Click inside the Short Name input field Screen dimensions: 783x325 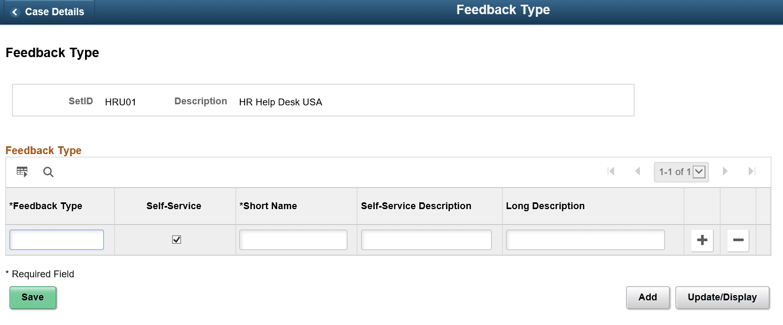[293, 240]
